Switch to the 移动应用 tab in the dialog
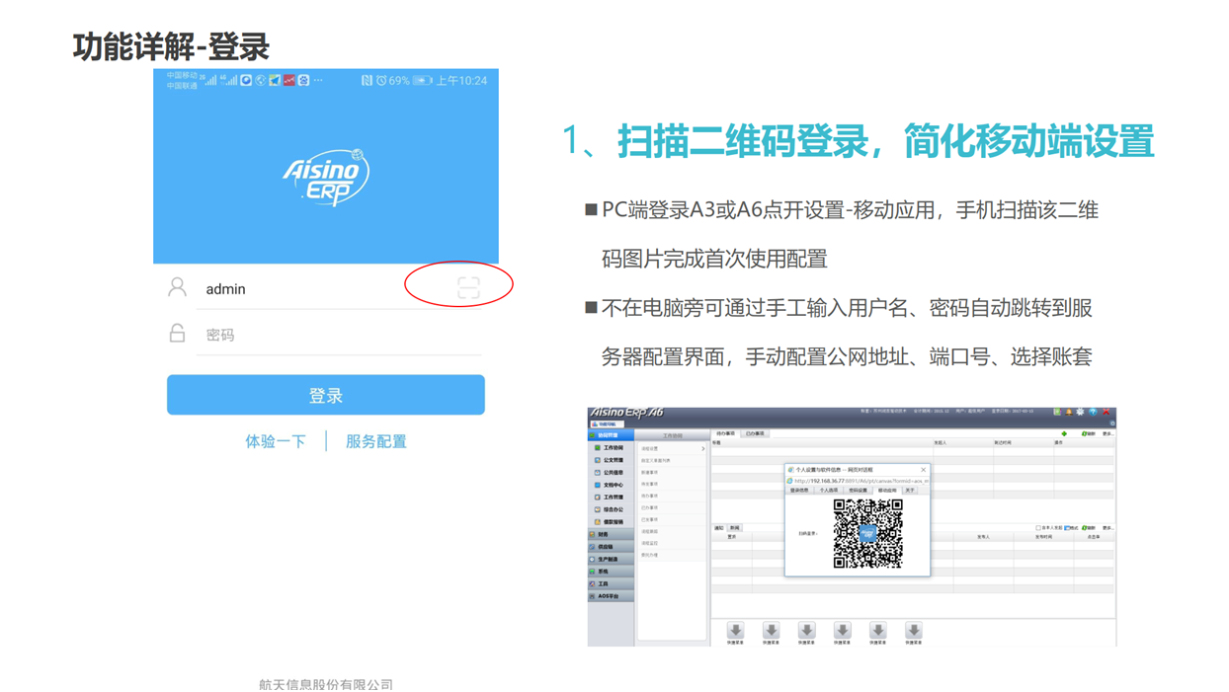The width and height of the screenshot is (1229, 692). (887, 490)
